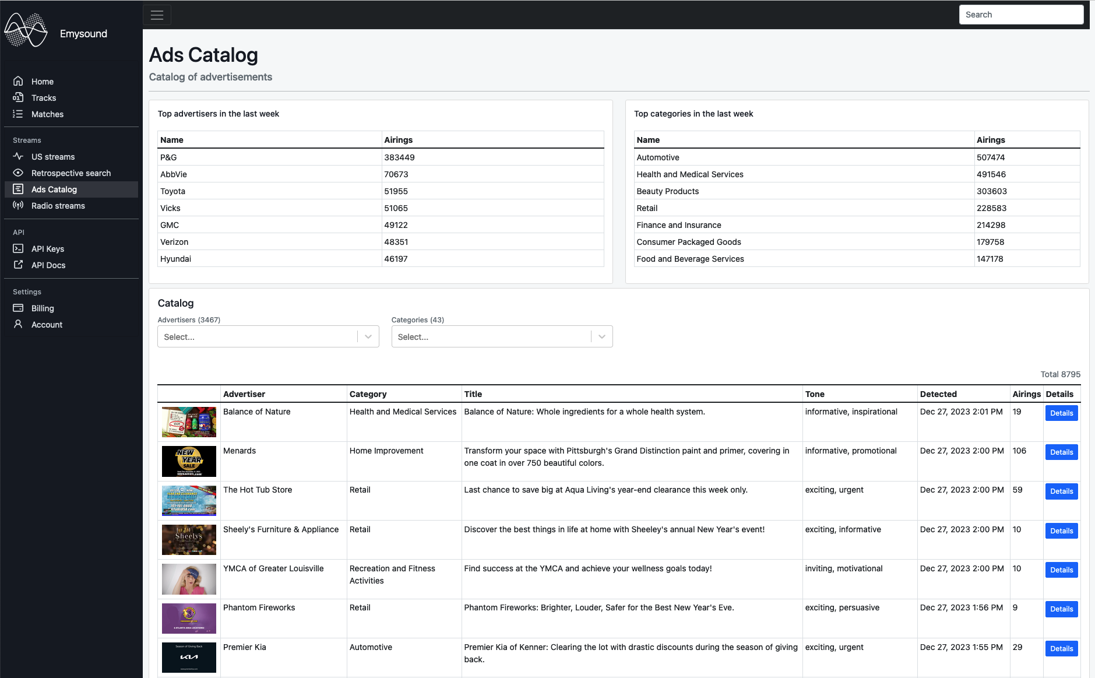1095x678 pixels.
Task: Open Details for Menards ad
Action: tap(1061, 452)
